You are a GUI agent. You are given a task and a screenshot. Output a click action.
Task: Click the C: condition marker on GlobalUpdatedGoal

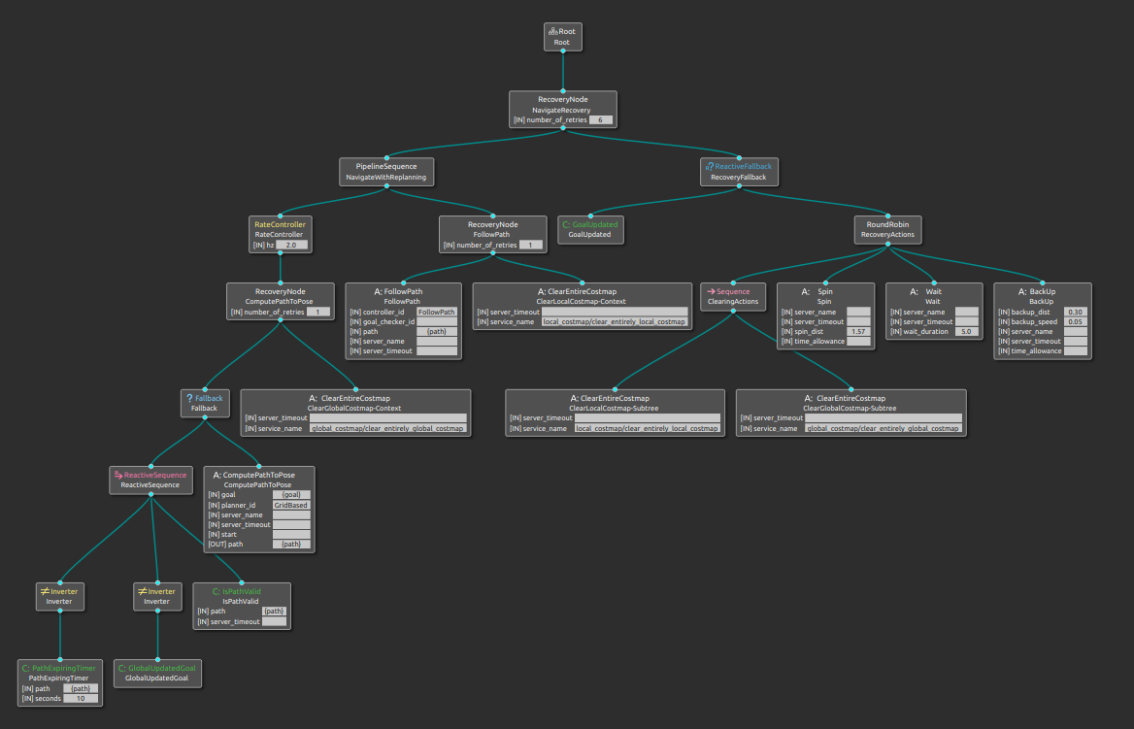pos(122,668)
